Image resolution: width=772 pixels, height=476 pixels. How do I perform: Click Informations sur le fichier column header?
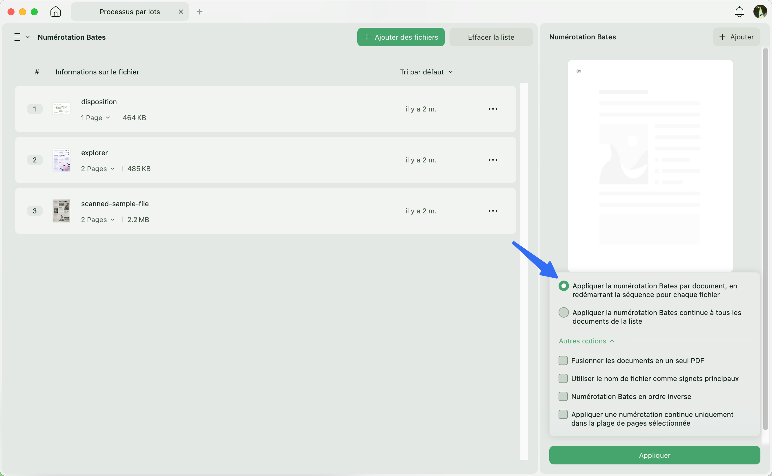pos(97,72)
